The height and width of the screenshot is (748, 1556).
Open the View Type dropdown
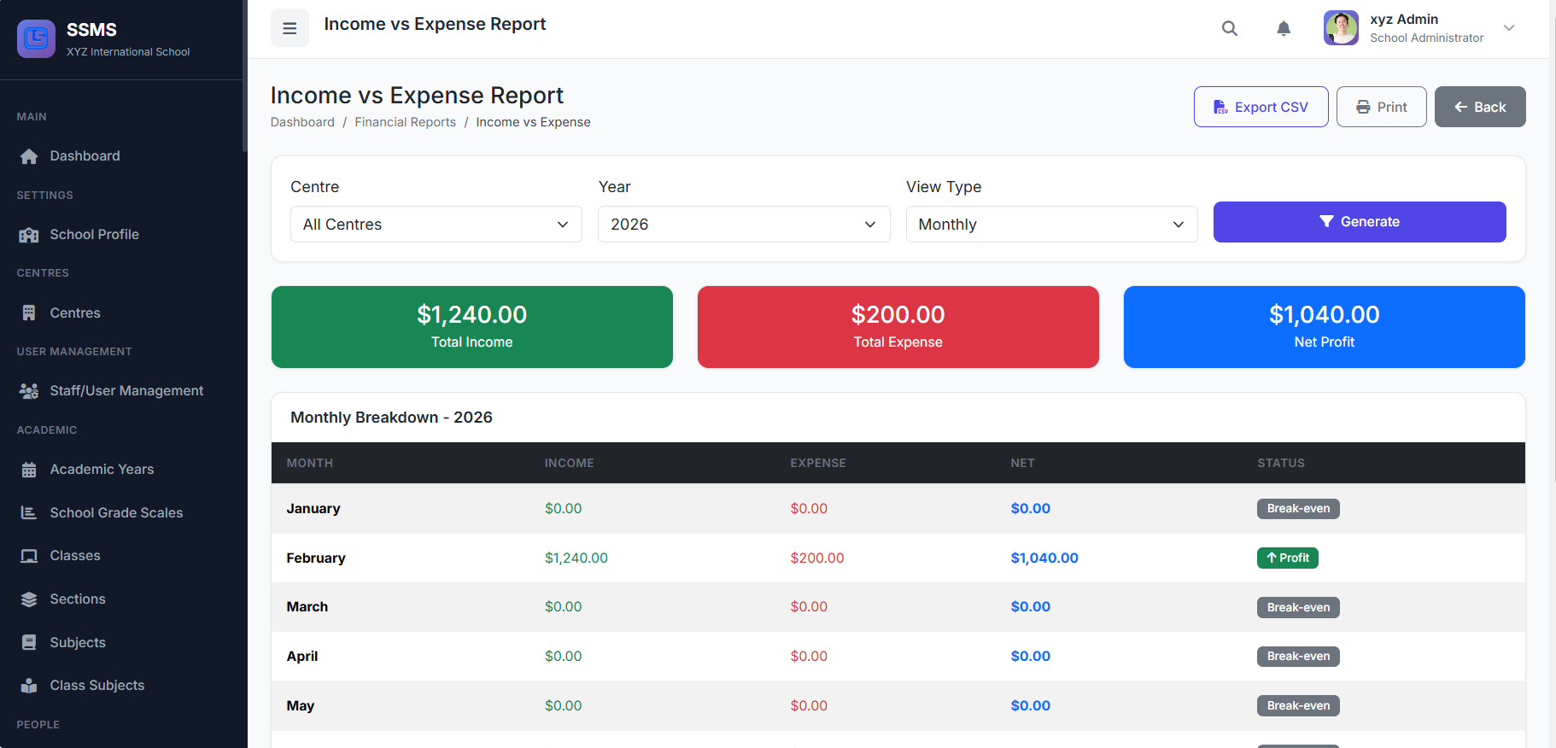pos(1050,225)
